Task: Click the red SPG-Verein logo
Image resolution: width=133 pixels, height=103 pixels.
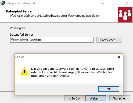Action: click(x=125, y=15)
